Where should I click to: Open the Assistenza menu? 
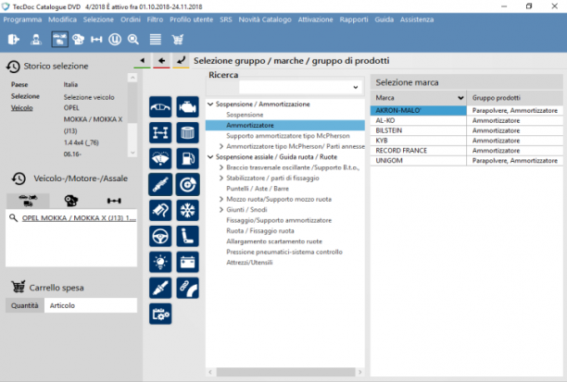pos(417,19)
